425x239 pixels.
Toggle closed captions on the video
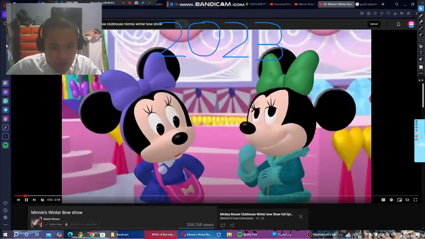point(383,200)
